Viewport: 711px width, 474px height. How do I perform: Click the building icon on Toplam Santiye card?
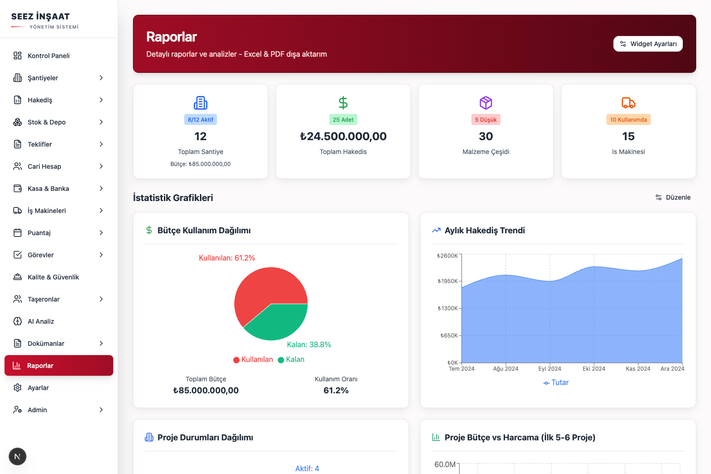pyautogui.click(x=200, y=102)
